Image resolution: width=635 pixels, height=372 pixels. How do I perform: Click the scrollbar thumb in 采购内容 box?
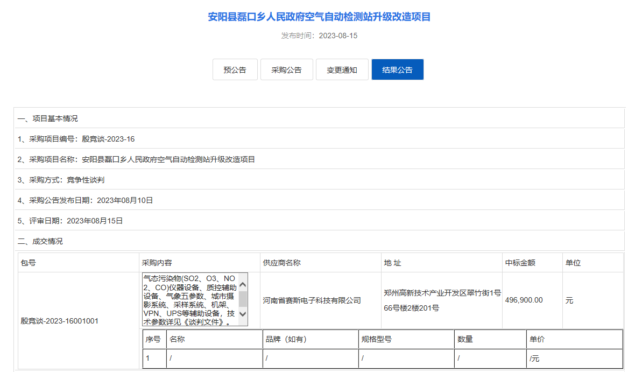click(243, 299)
